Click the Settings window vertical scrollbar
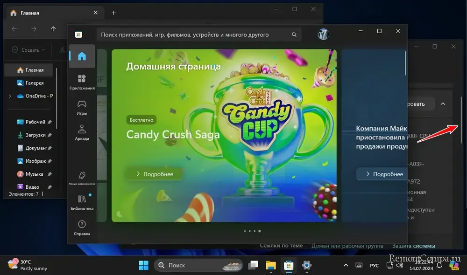Image resolution: width=467 pixels, height=275 pixels. click(x=461, y=119)
